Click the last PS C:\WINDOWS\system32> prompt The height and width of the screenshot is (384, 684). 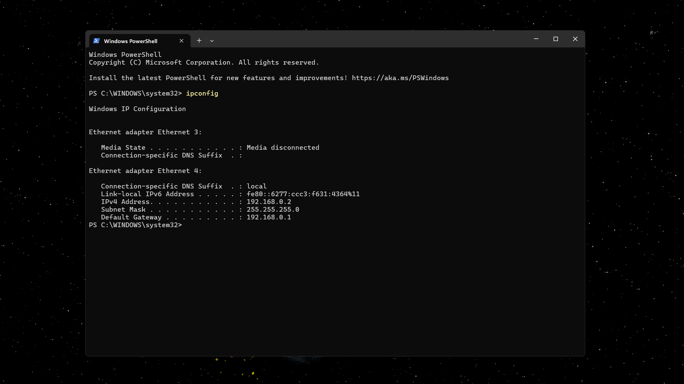[135, 225]
